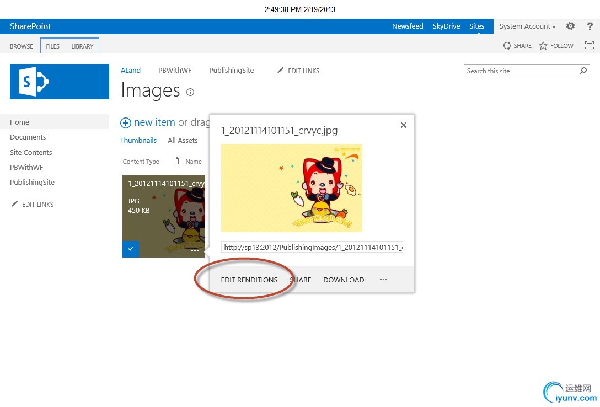Click the large image preview in callout
600x407 pixels.
point(292,188)
